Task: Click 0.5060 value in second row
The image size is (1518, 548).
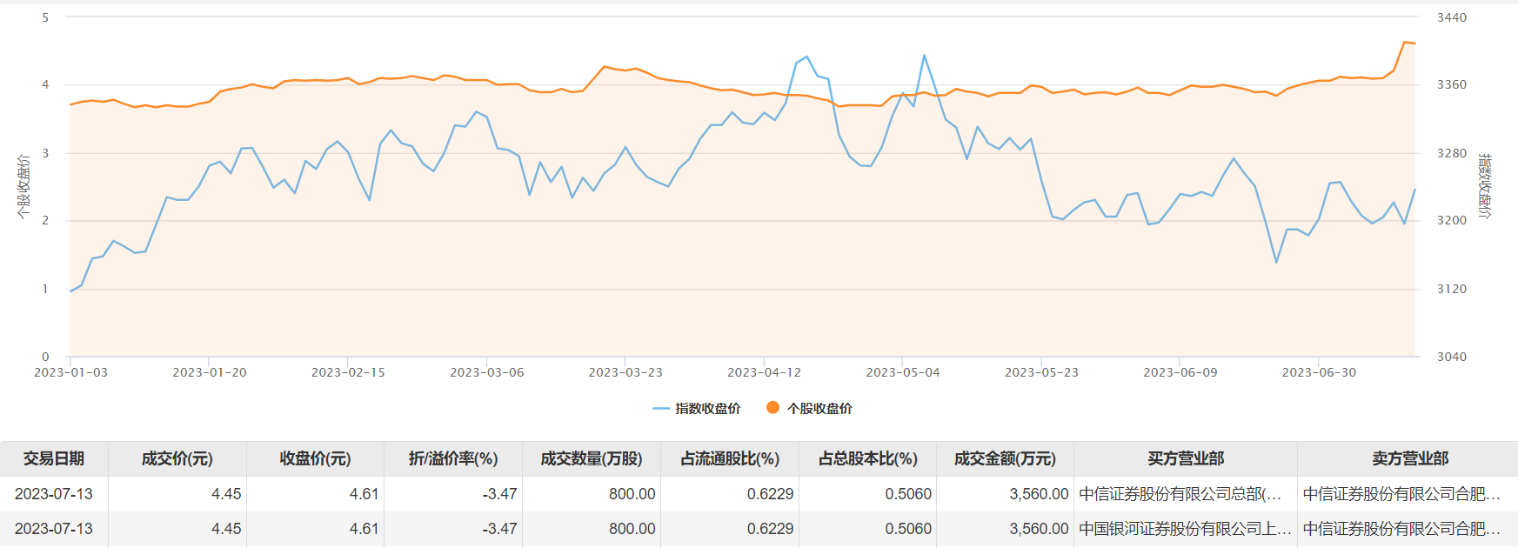Action: pyautogui.click(x=908, y=529)
